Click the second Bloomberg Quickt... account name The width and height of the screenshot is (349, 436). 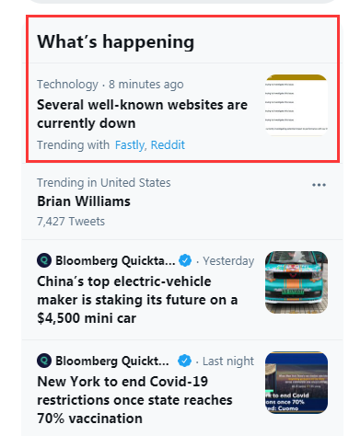112,361
